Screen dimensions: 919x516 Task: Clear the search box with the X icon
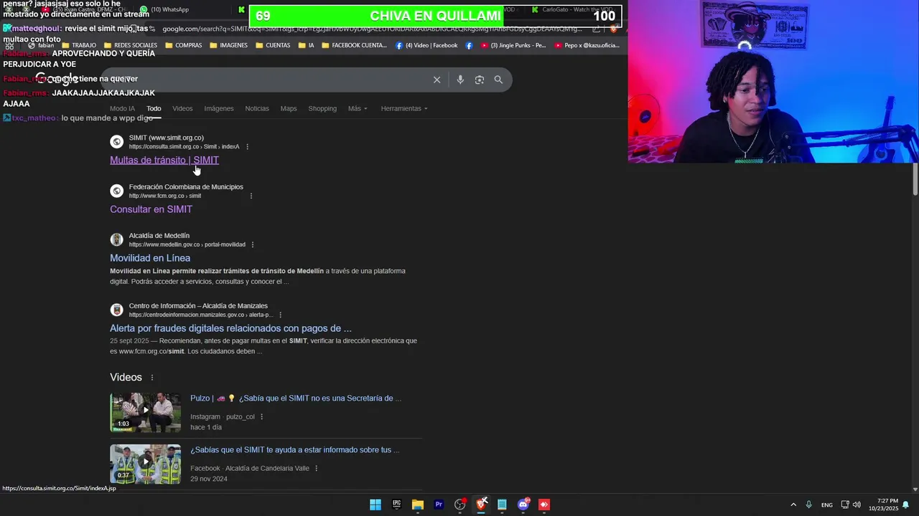pos(437,80)
